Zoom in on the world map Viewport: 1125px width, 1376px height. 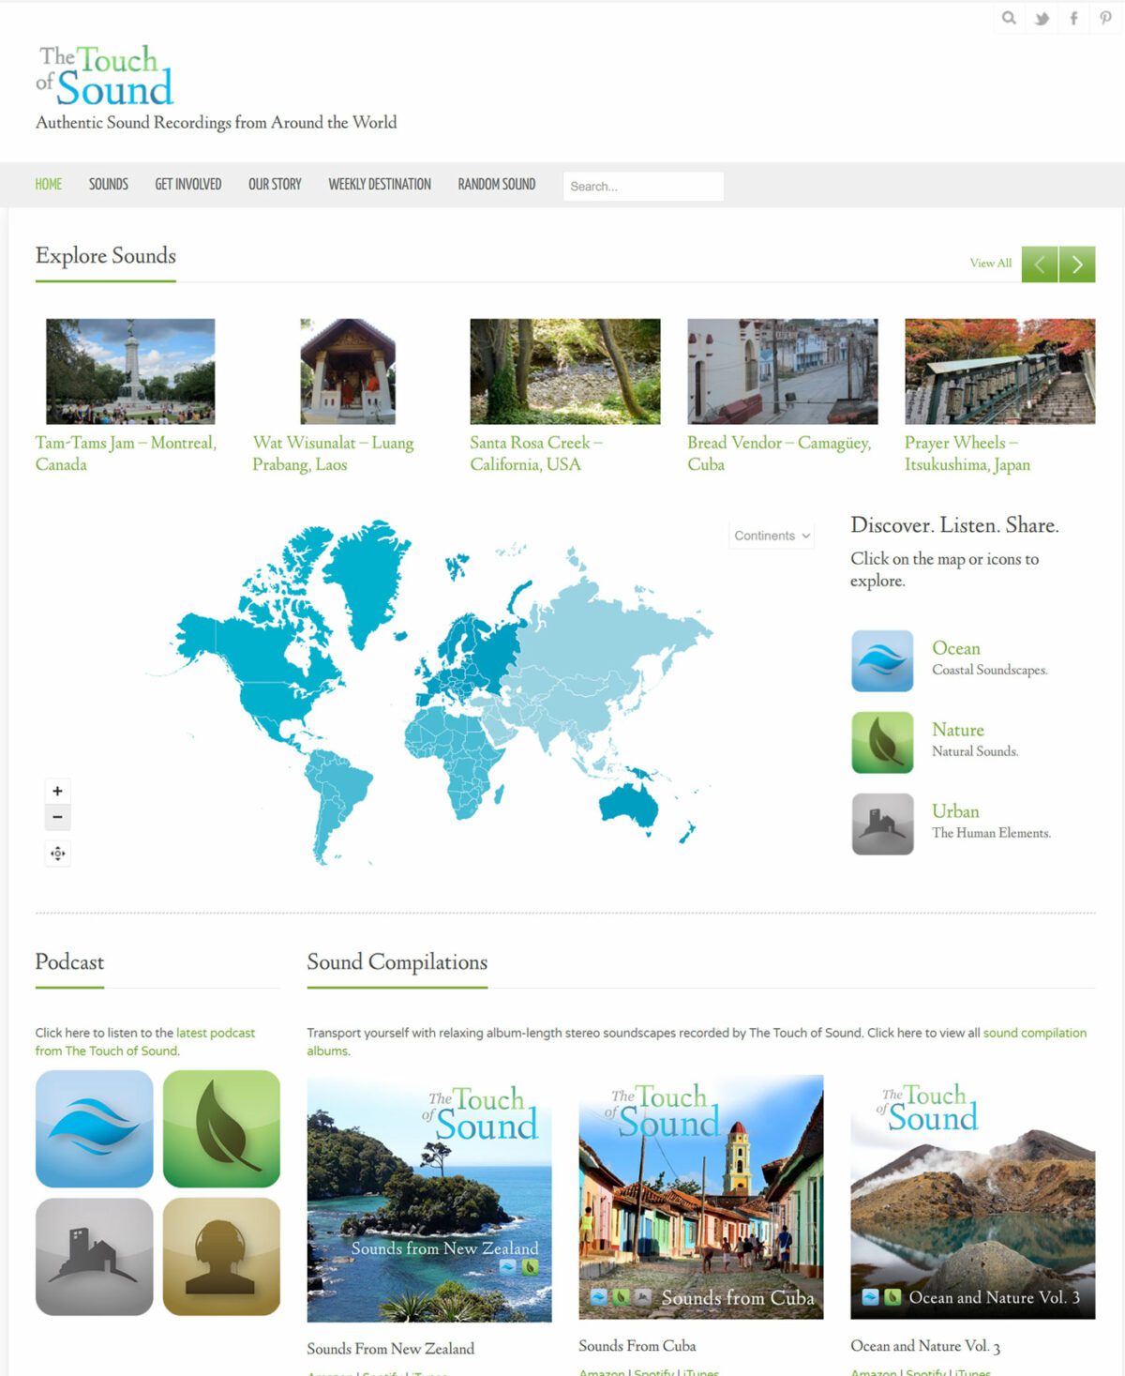[x=57, y=791]
